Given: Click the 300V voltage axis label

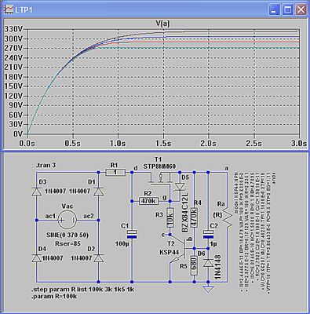Looking at the screenshot, I should tap(13, 38).
